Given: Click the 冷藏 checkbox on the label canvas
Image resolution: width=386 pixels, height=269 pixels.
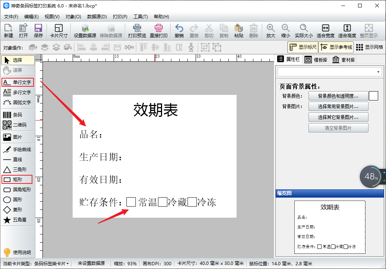Looking at the screenshot, I should point(162,202).
